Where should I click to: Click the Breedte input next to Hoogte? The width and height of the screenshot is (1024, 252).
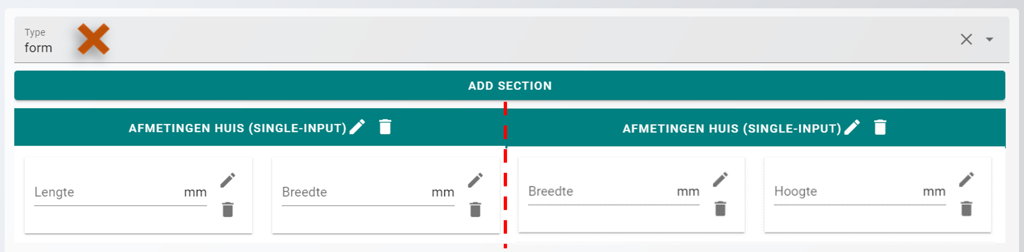pyautogui.click(x=601, y=192)
